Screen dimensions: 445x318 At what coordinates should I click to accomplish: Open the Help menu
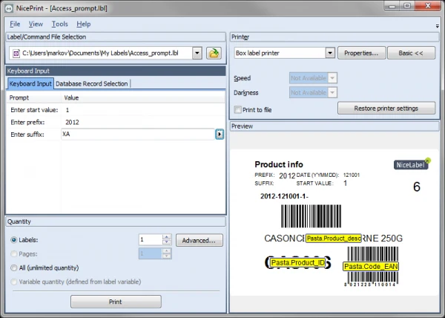point(83,25)
